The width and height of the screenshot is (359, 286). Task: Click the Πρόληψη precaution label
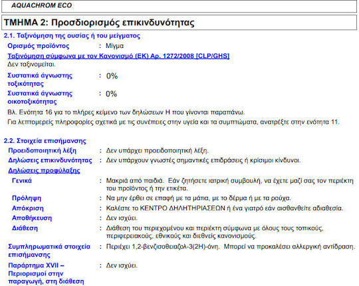point(27,198)
